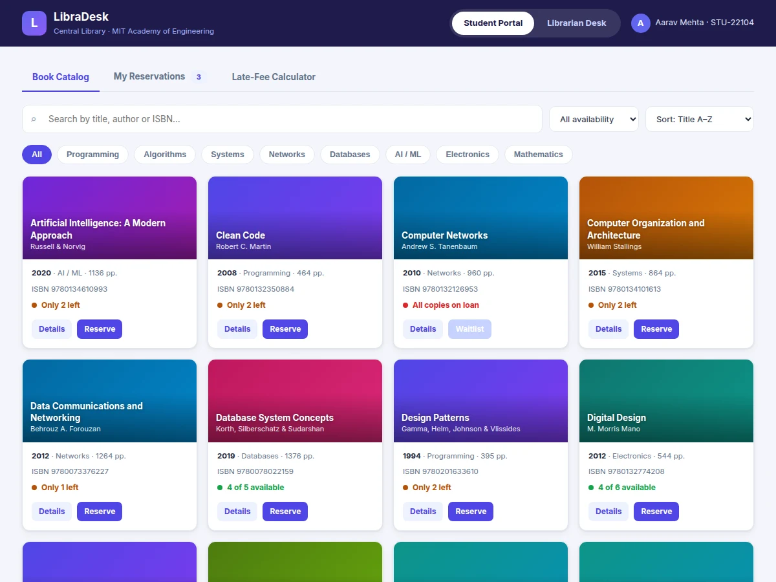Click the Database System Concepts cover
Image resolution: width=776 pixels, height=582 pixels.
[295, 401]
